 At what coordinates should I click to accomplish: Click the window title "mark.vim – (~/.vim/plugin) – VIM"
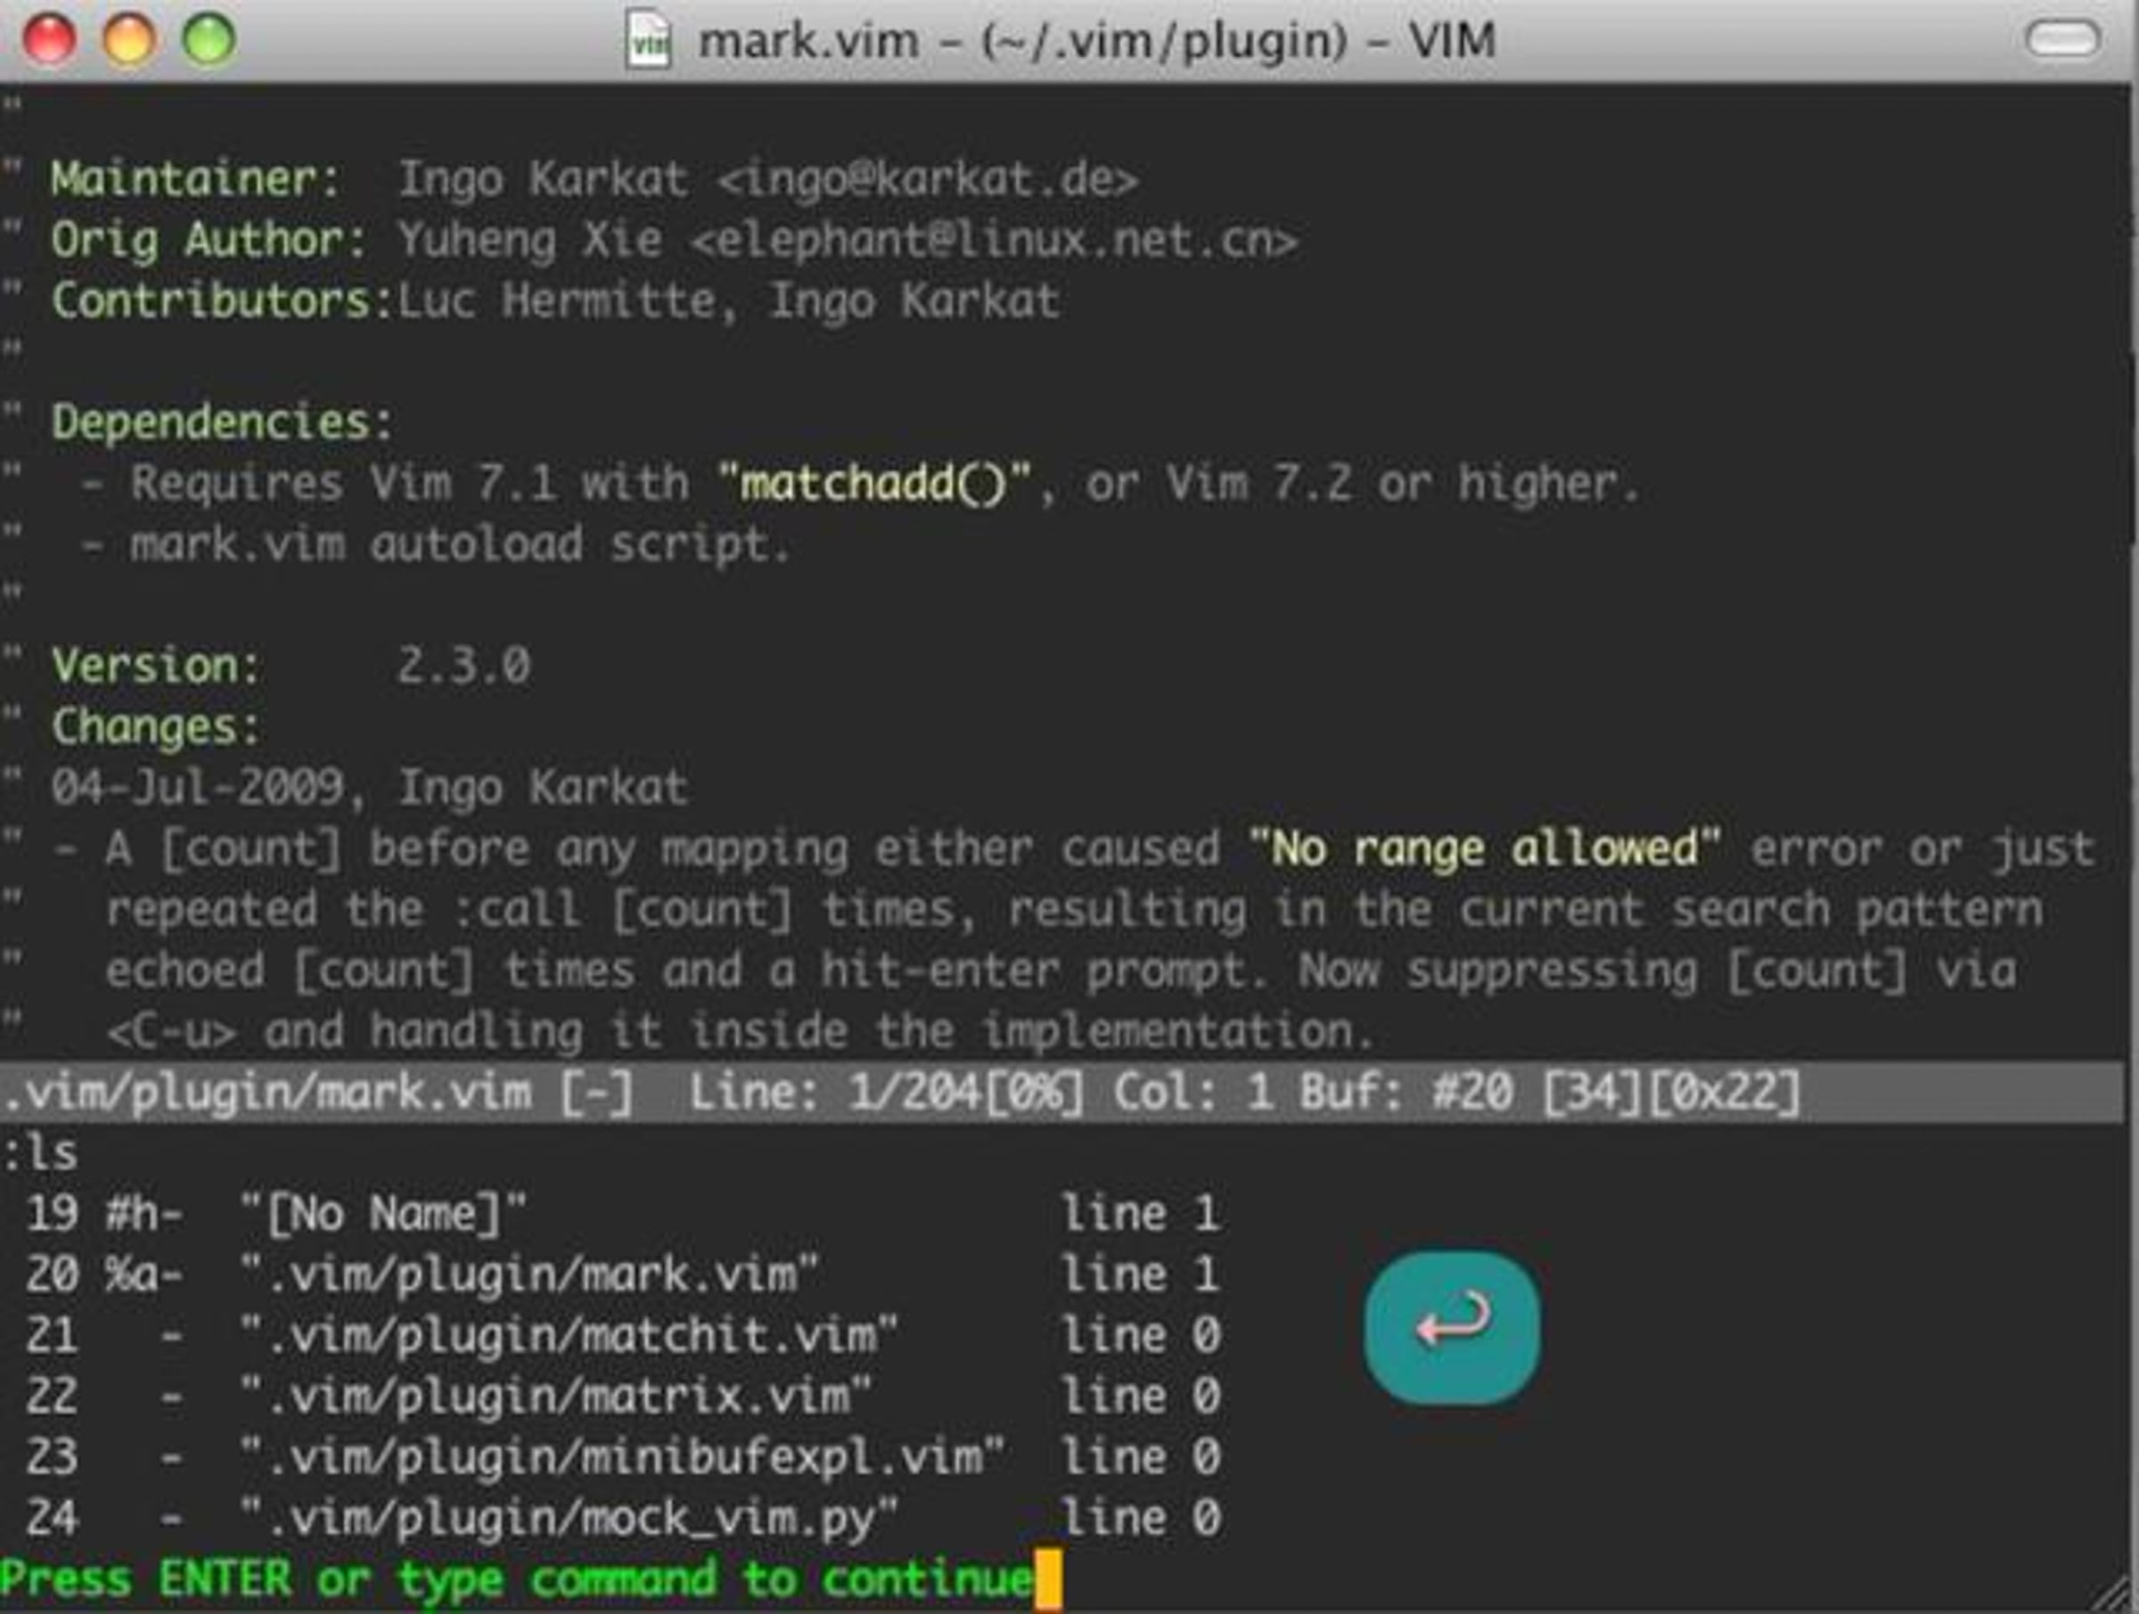tap(1096, 41)
